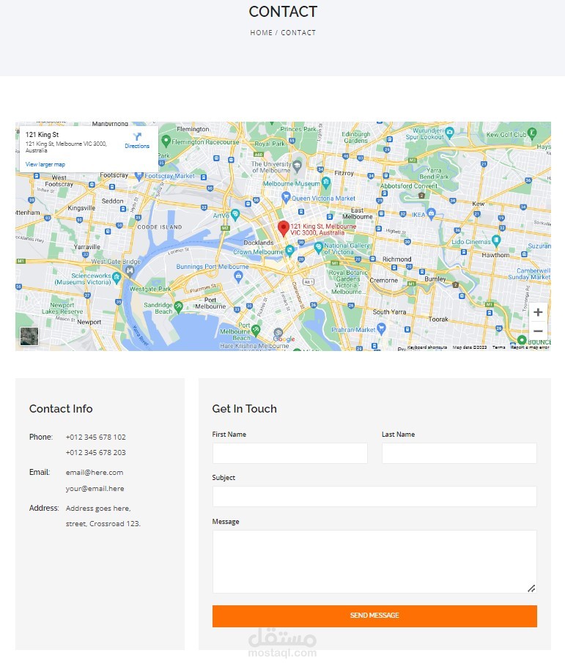
Task: Focus the First Name input field
Action: tap(289, 453)
